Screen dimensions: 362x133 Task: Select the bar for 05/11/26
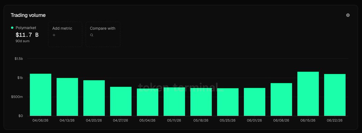(x=174, y=102)
